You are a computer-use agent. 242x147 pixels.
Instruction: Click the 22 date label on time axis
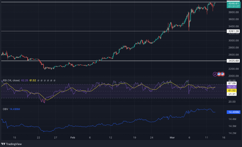pyautogui.click(x=39, y=137)
